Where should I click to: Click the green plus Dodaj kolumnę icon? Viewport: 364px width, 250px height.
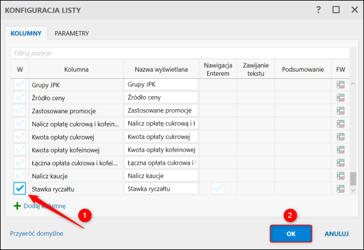(x=17, y=206)
